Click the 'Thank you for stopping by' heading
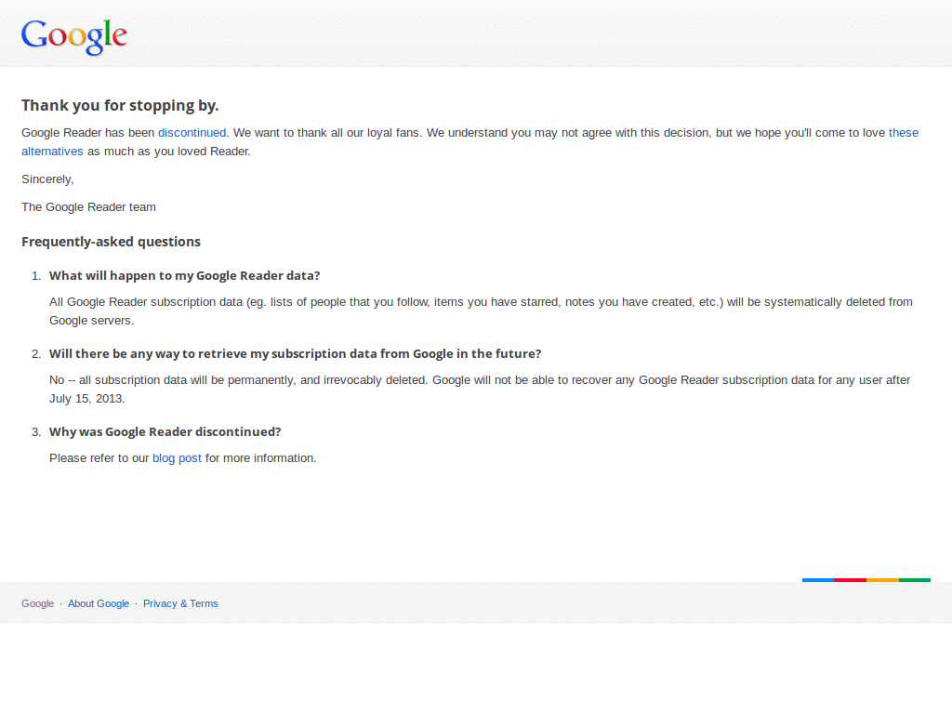Viewport: 952px width, 714px height. coord(120,105)
